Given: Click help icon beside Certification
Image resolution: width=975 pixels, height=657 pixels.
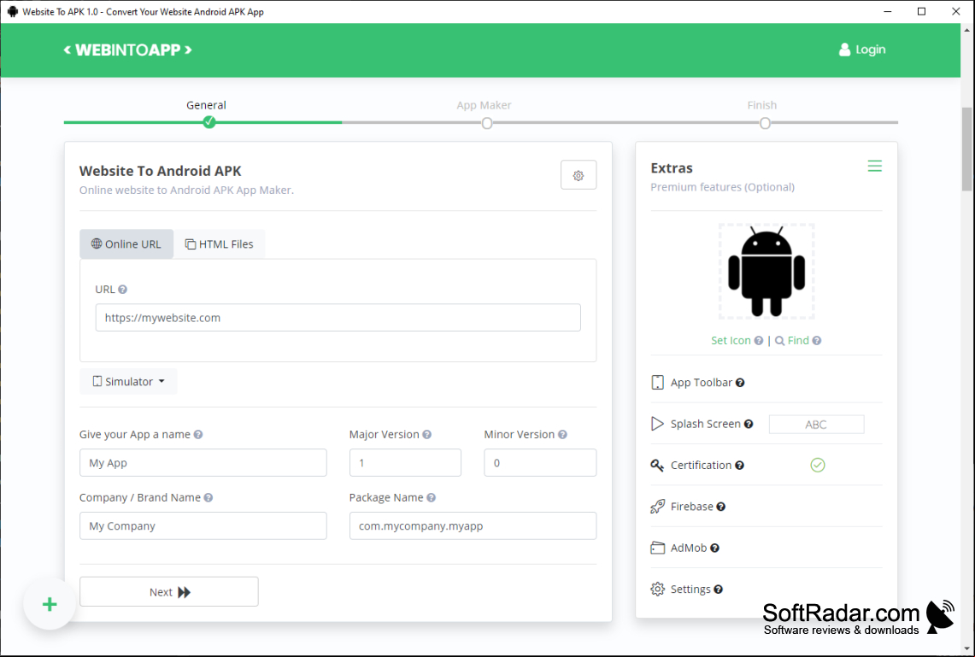Looking at the screenshot, I should coord(739,466).
